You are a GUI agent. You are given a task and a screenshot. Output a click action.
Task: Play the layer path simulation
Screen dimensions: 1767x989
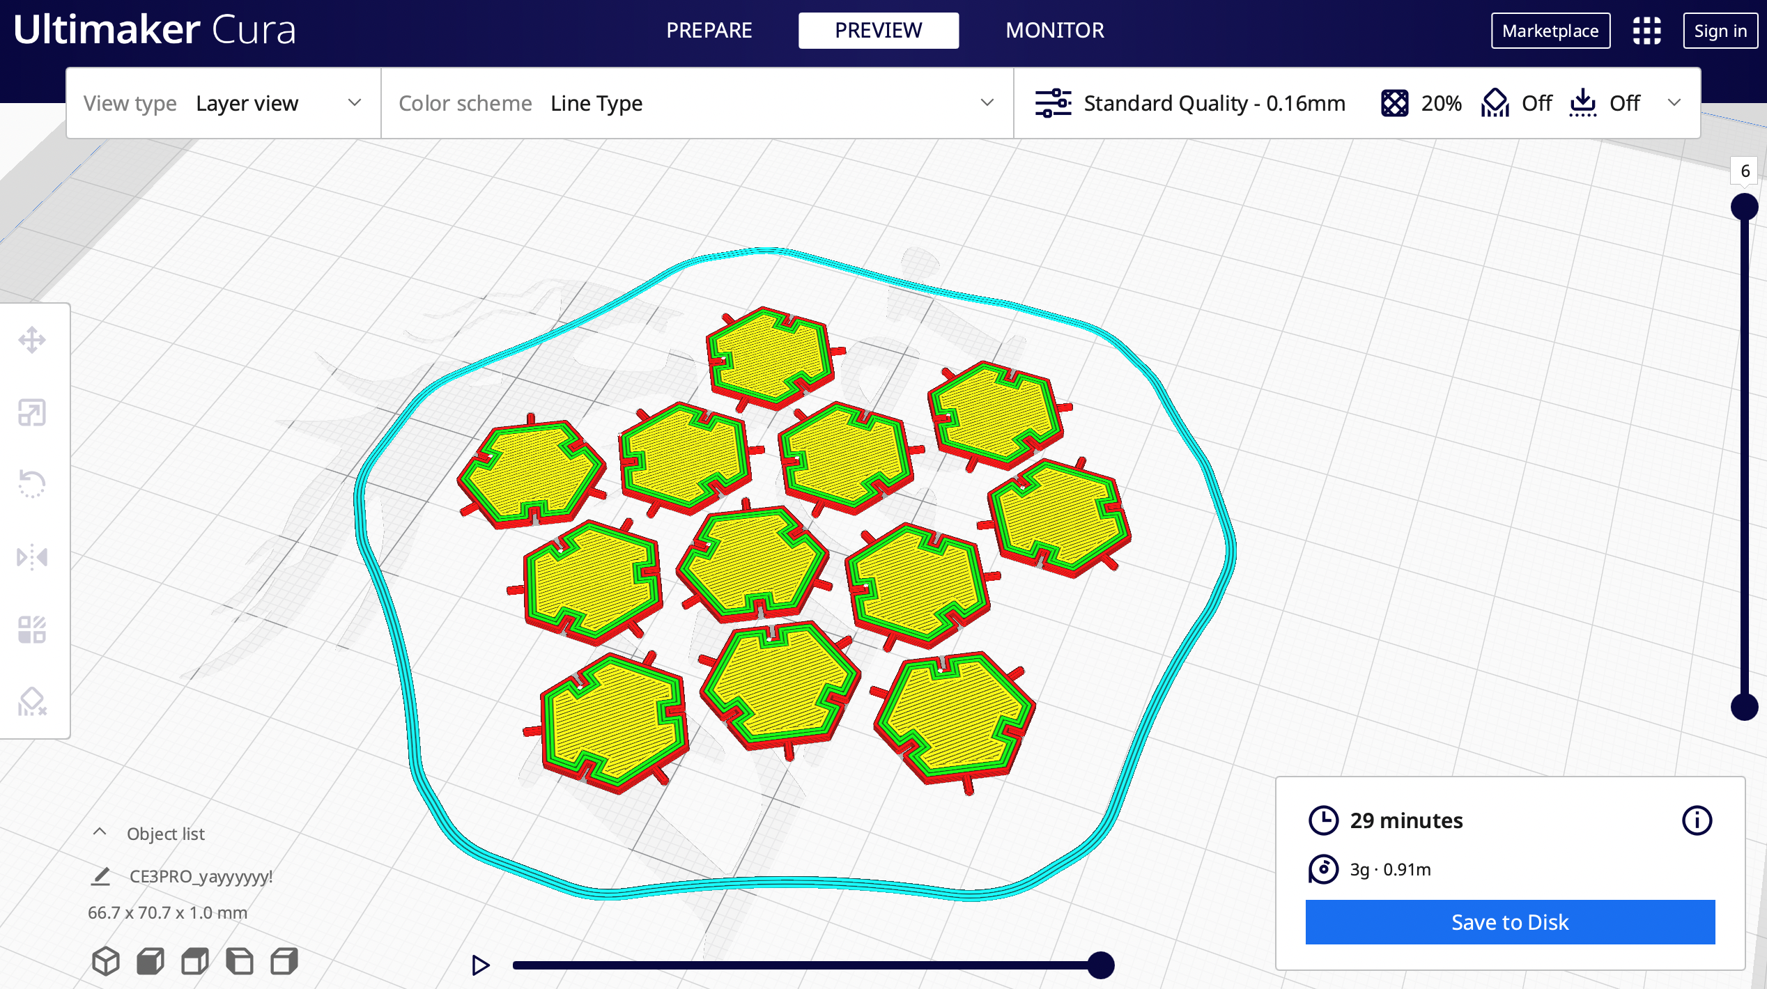480,965
